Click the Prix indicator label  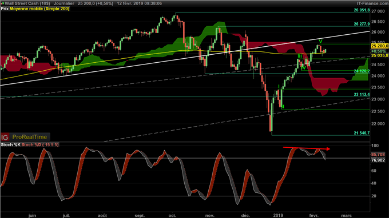tap(5, 9)
